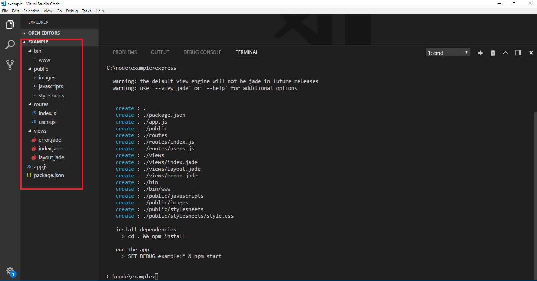Open the Source Control view
Viewport: 537px width, 281px height.
pos(10,65)
